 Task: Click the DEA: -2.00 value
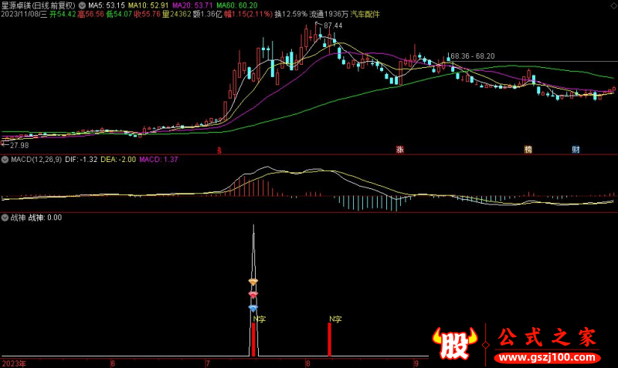point(118,160)
